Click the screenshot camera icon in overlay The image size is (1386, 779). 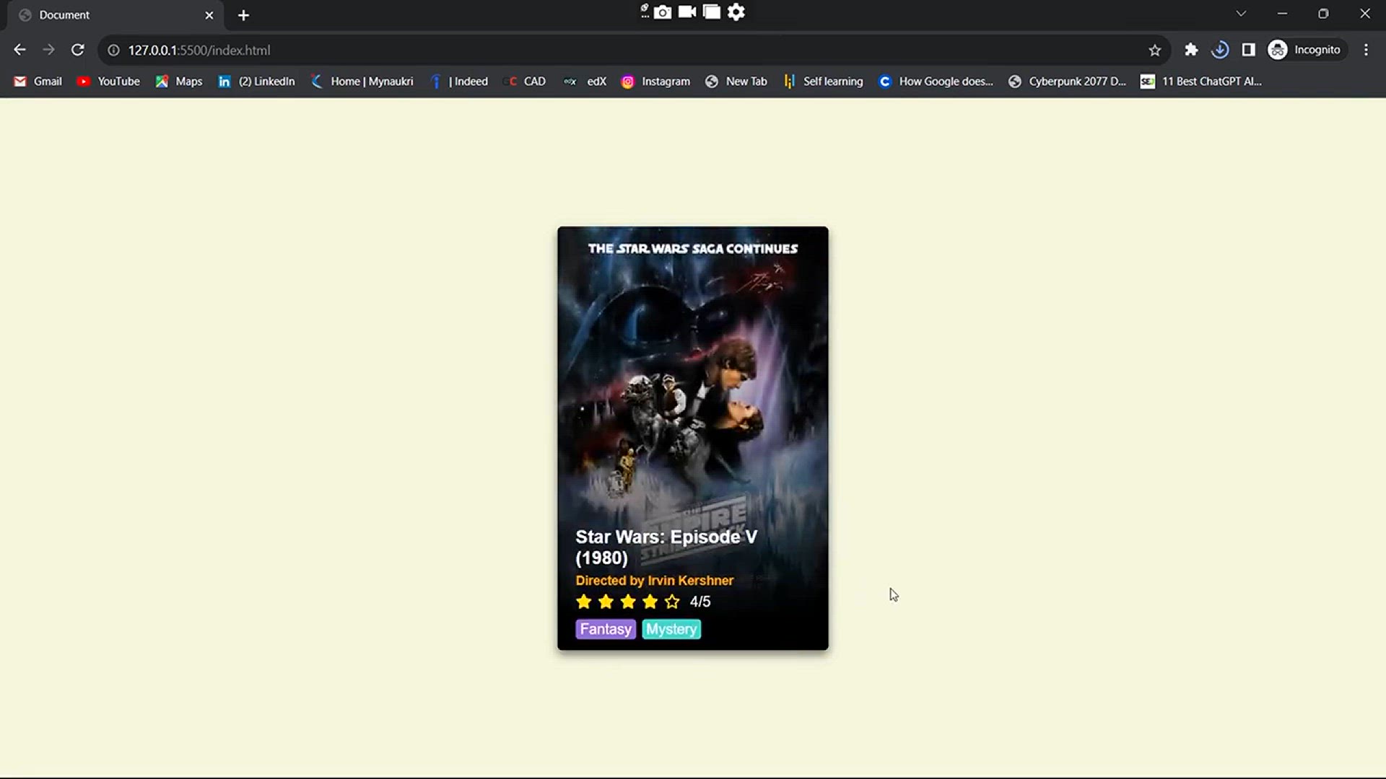click(662, 12)
